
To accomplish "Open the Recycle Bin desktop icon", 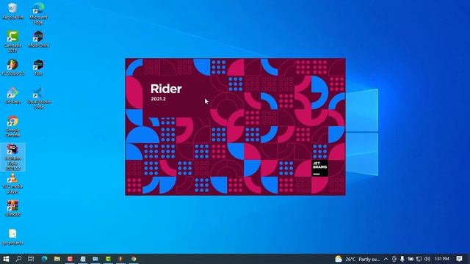I will tap(12, 11).
